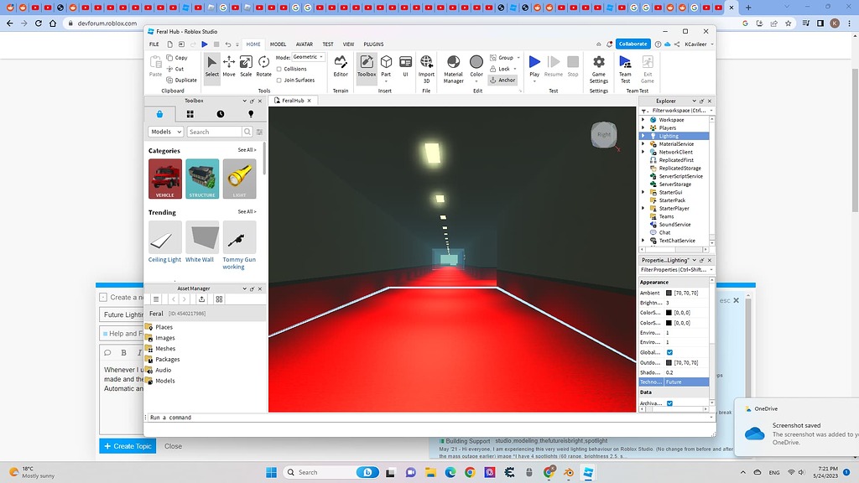Expand the Lighting item in Explorer
Screen dimensions: 859x483
pos(643,135)
